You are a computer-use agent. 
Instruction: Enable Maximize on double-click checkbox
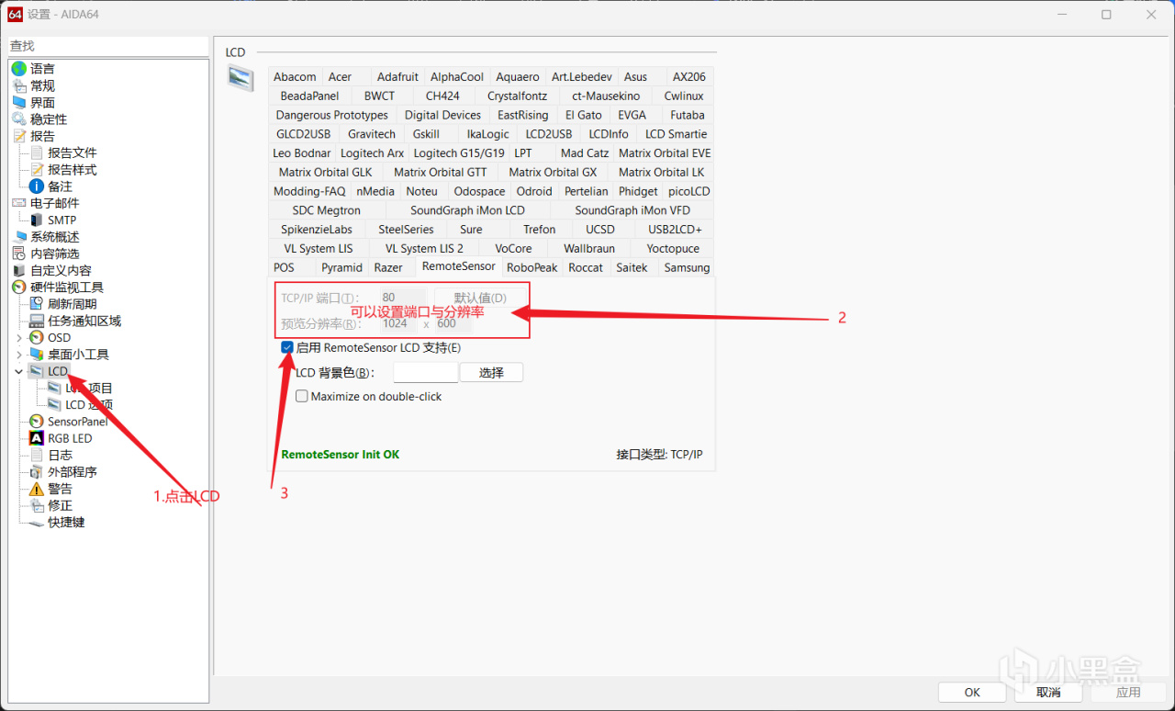tap(302, 397)
